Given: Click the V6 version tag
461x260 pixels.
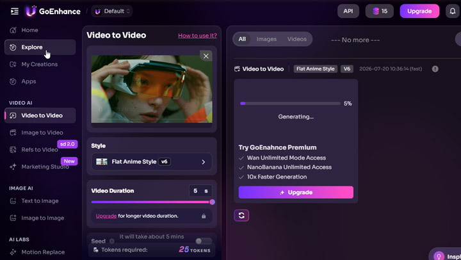Looking at the screenshot, I should tap(347, 69).
